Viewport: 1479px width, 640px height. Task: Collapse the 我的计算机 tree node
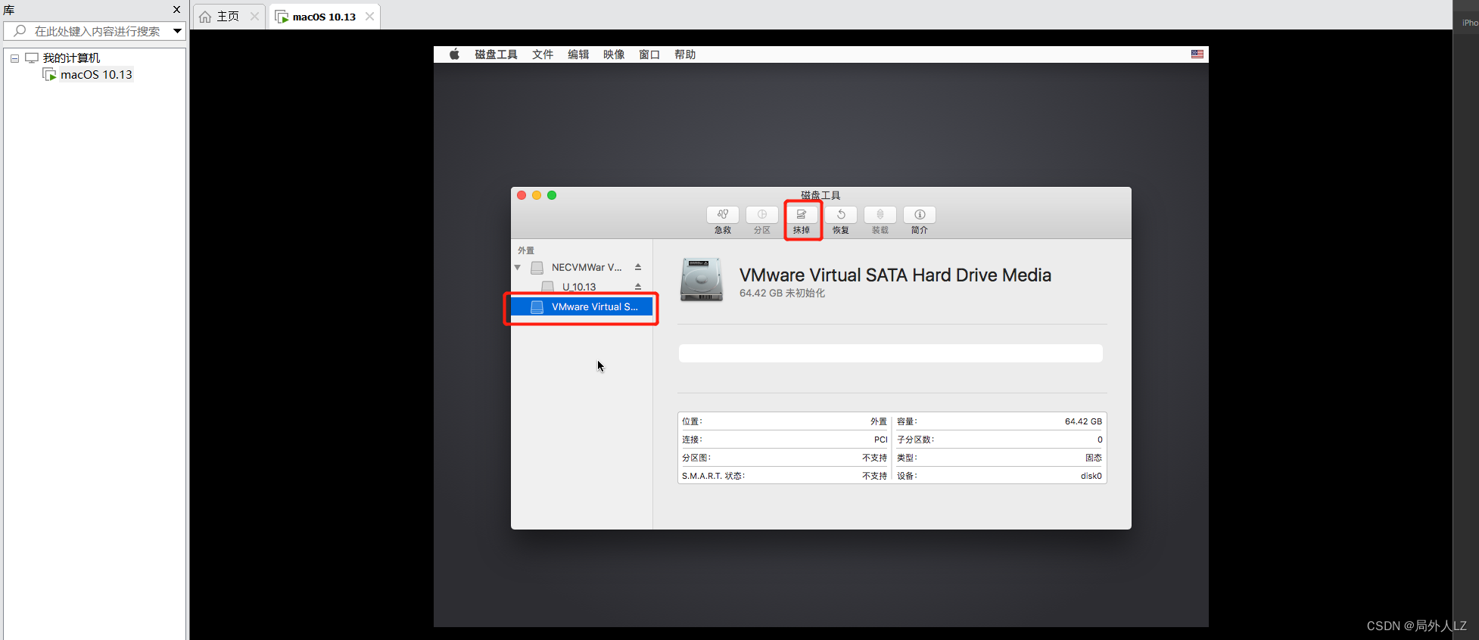14,58
